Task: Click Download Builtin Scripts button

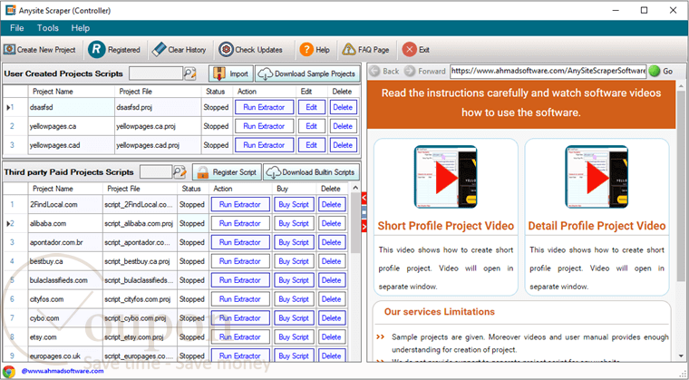Action: tap(311, 172)
